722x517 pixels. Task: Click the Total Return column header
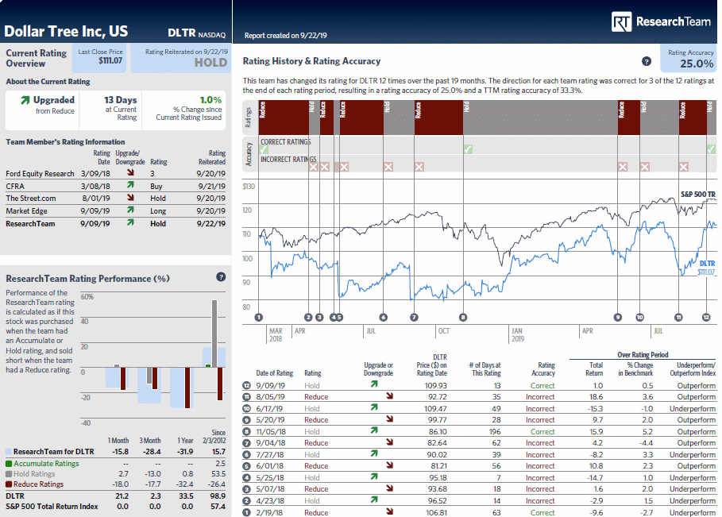point(594,369)
